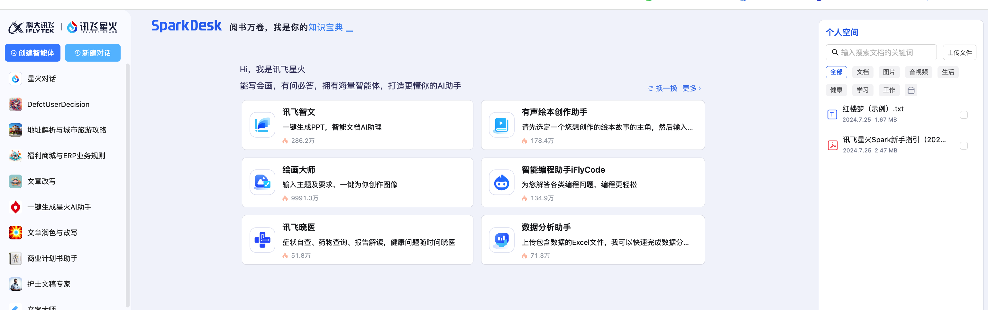Open 绘画大师 card title
This screenshot has width=988, height=310.
coord(298,169)
